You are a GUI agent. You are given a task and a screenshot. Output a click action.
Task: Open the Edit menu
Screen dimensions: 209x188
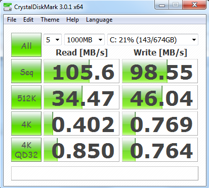coord(28,20)
